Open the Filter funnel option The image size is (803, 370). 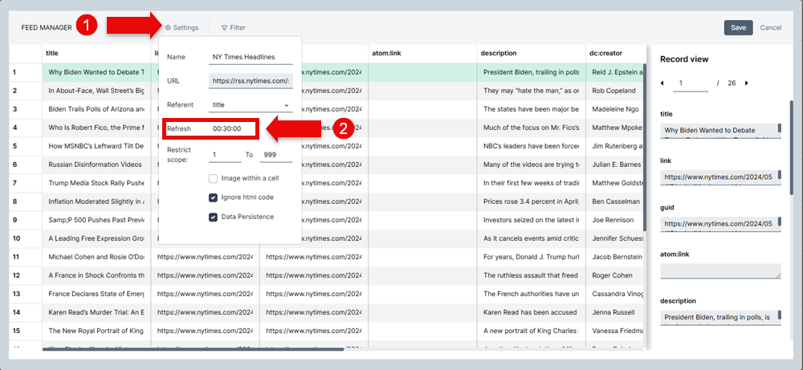(x=234, y=27)
